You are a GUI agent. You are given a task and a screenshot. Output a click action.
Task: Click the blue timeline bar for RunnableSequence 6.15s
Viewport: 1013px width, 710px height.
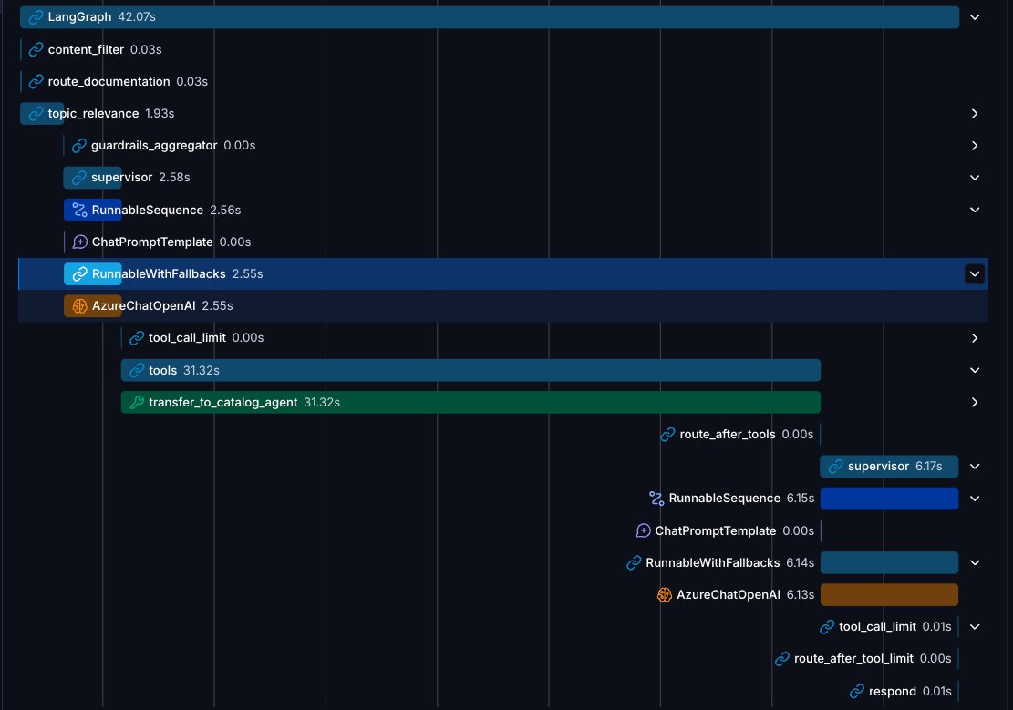click(889, 499)
